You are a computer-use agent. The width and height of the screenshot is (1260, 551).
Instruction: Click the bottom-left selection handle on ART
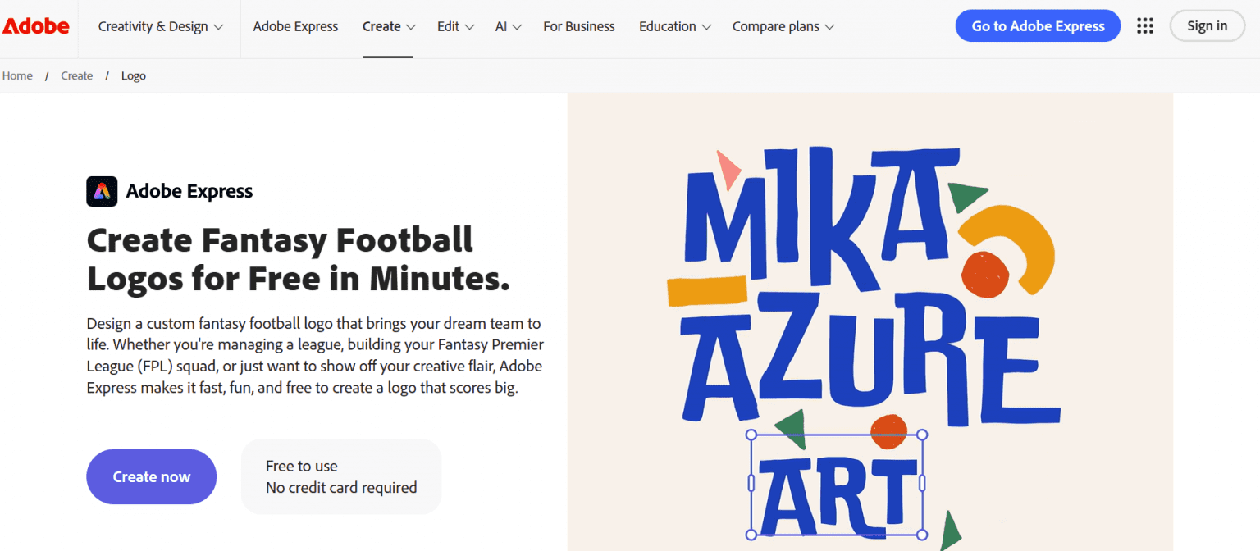pyautogui.click(x=751, y=535)
